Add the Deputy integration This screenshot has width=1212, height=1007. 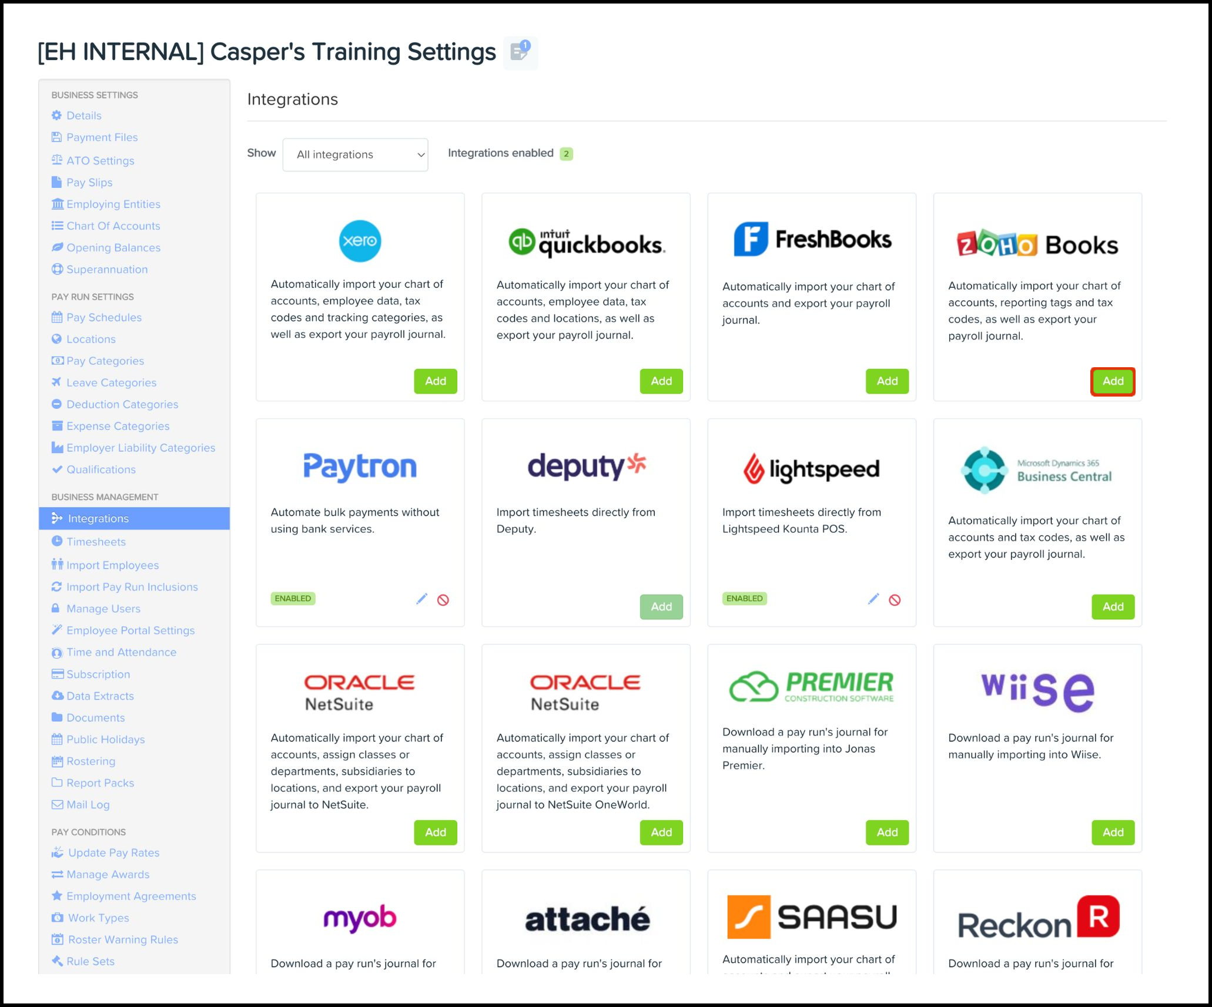pos(661,607)
